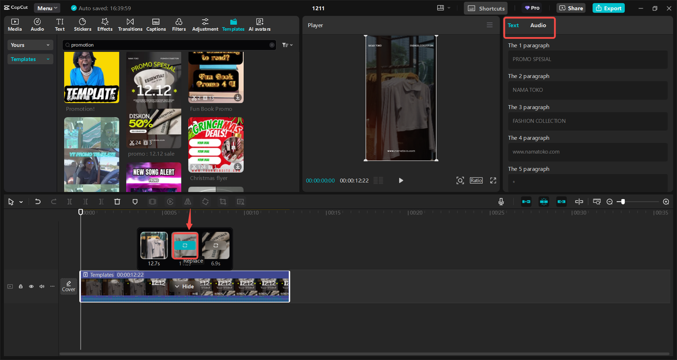Click Replace on the 6.9s clip thumbnail
This screenshot has height=360, width=677.
pyautogui.click(x=216, y=246)
